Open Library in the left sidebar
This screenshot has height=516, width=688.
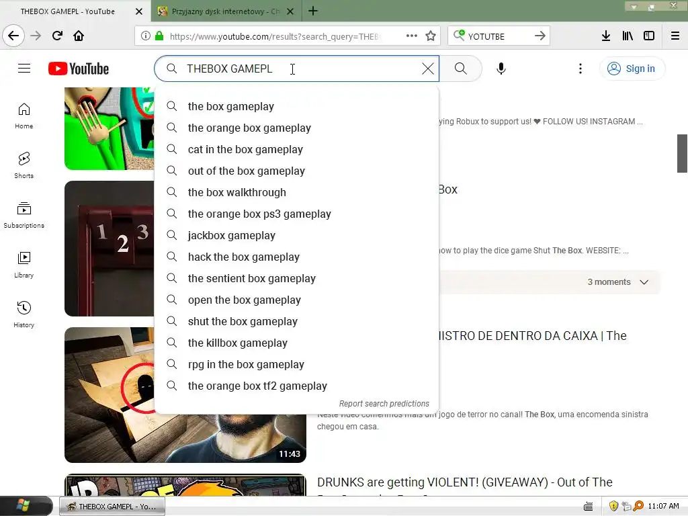pos(24,265)
